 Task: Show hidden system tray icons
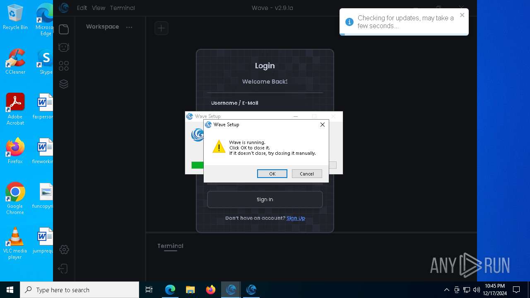point(446,290)
